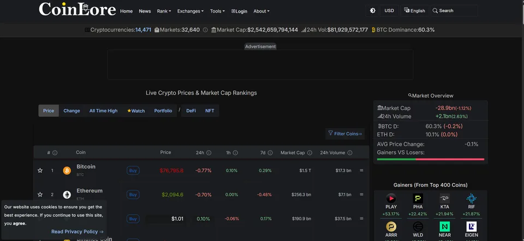The image size is (524, 241).
Task: Click the Market Overview heading
Action: click(x=431, y=96)
